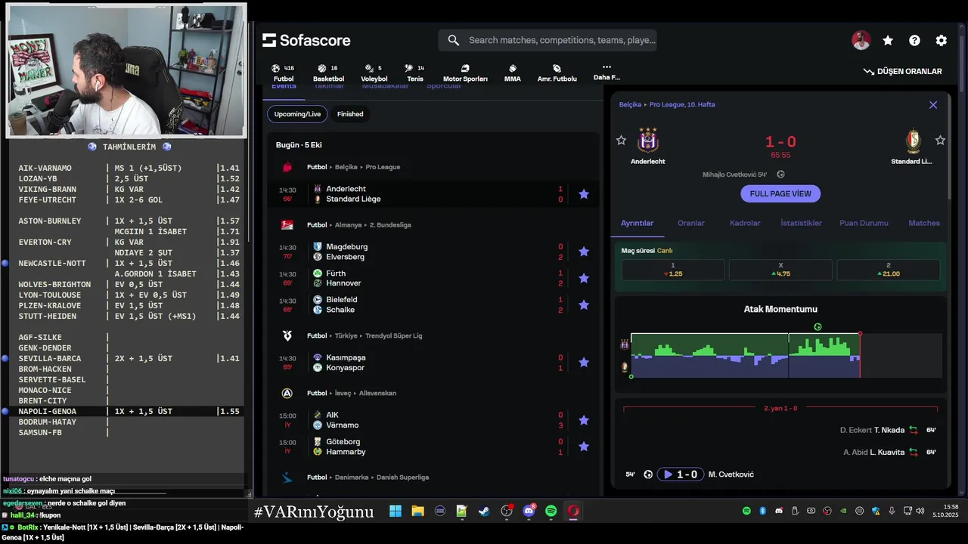Open microphone icon in system tray

point(892,512)
